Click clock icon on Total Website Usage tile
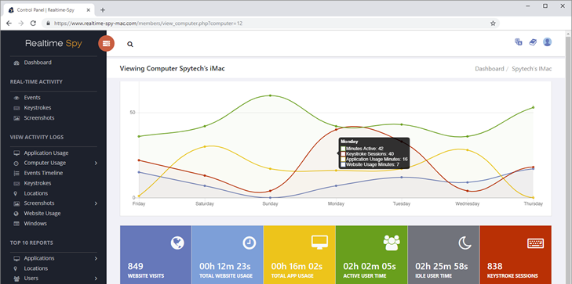The width and height of the screenshot is (572, 284). pyautogui.click(x=250, y=243)
